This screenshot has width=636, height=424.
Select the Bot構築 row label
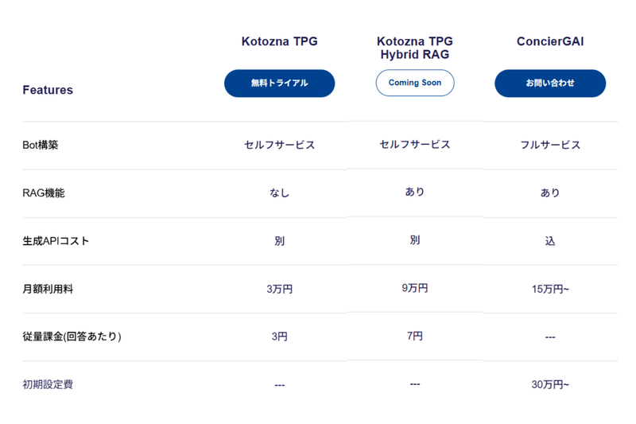(x=41, y=146)
